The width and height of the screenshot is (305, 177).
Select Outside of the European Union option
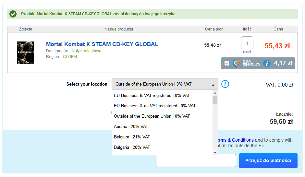152,116
